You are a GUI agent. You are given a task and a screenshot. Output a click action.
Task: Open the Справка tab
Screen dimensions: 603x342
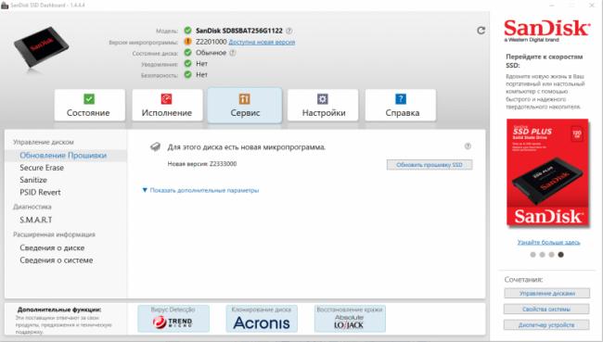tap(401, 106)
